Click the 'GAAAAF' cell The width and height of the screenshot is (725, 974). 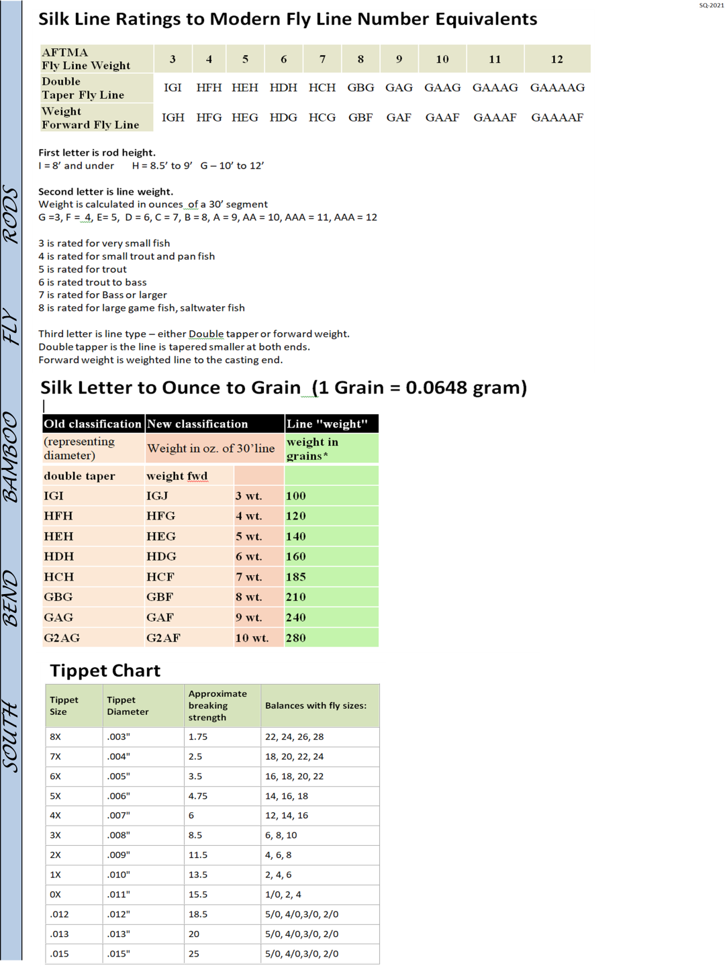pos(557,117)
